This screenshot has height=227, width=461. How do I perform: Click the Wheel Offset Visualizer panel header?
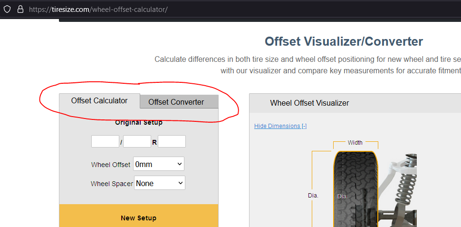pyautogui.click(x=309, y=103)
